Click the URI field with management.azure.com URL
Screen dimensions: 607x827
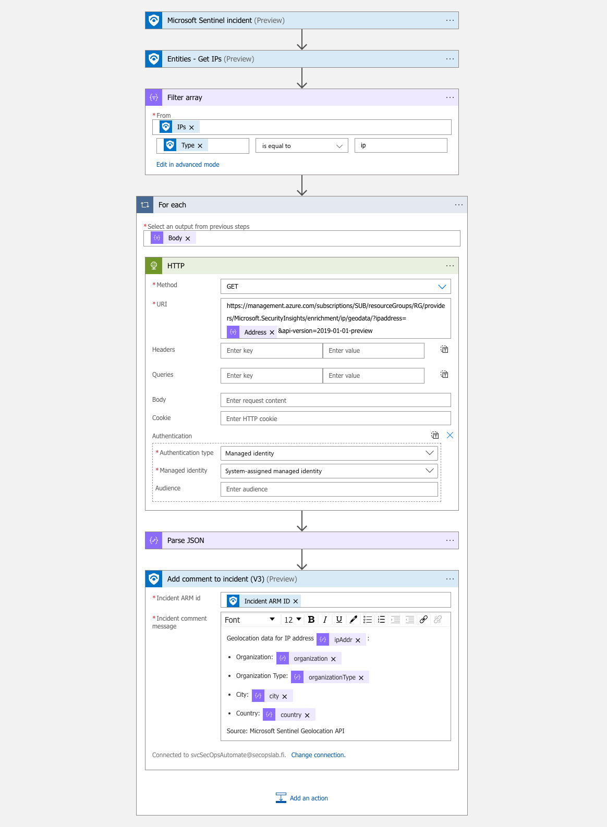coord(336,318)
